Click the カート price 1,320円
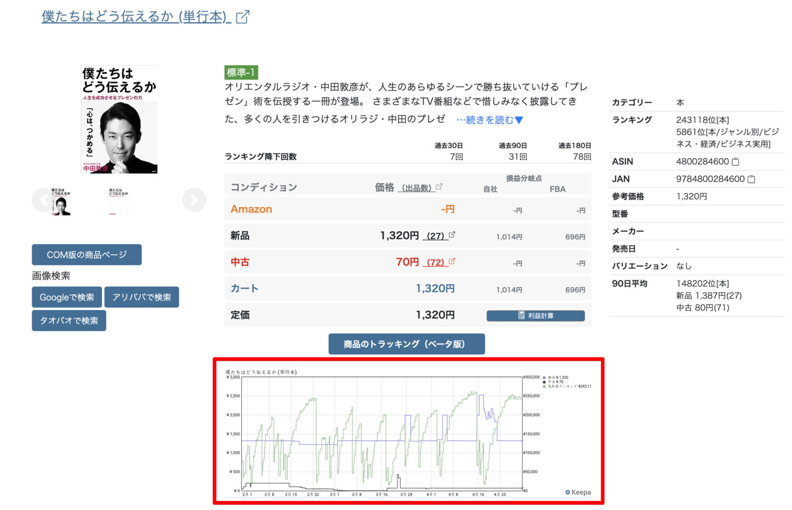 pos(435,288)
